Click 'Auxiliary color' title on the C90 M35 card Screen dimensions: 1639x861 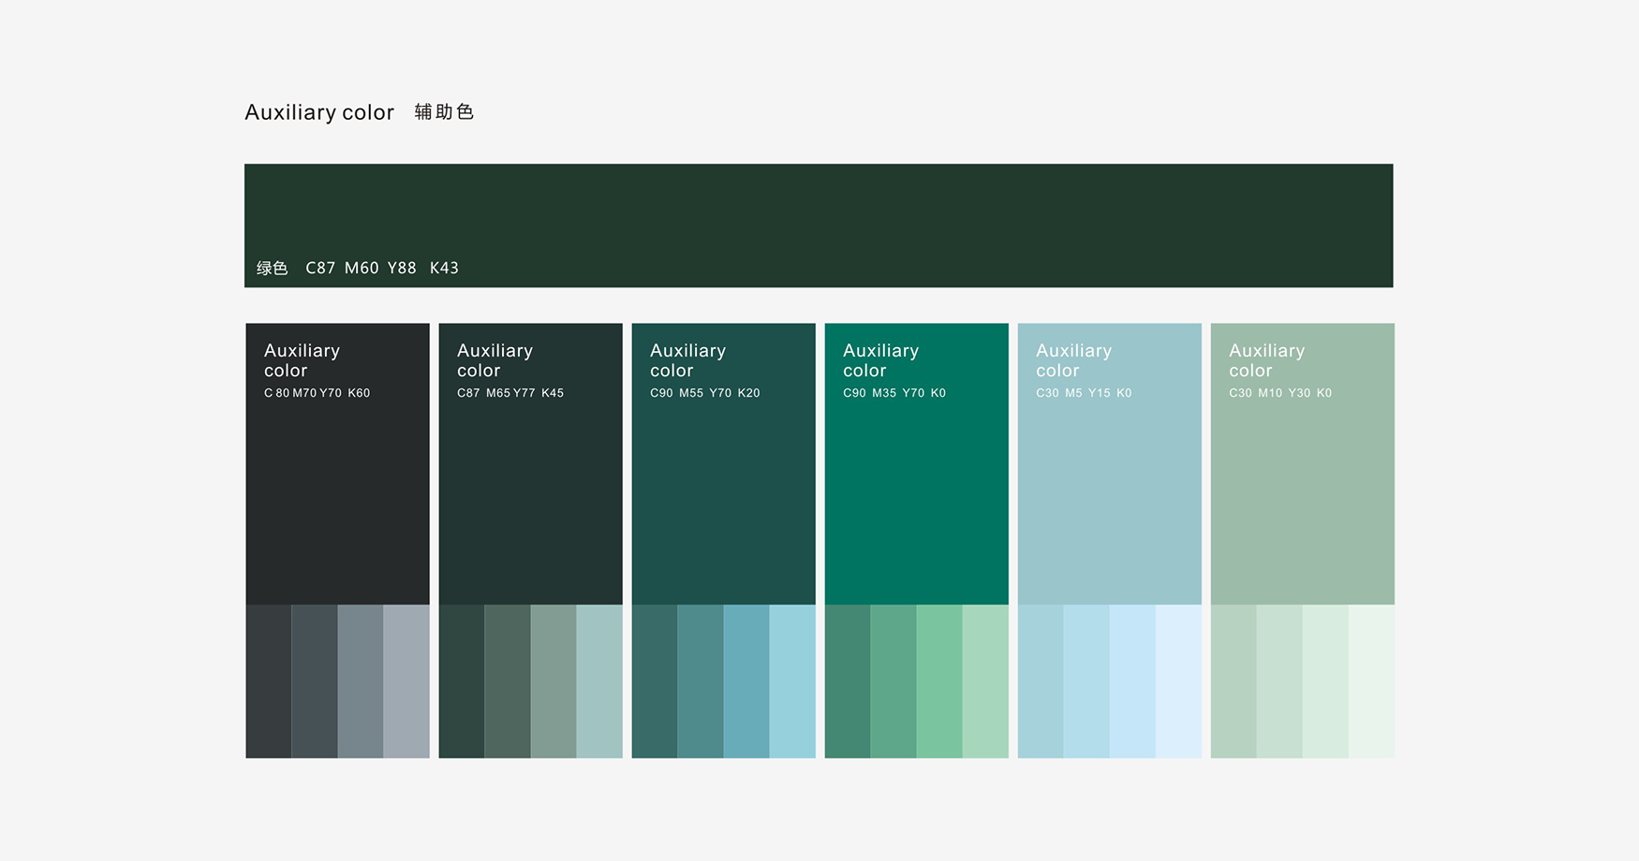[880, 360]
